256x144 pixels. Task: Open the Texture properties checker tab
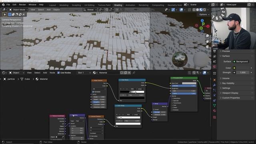(214, 117)
